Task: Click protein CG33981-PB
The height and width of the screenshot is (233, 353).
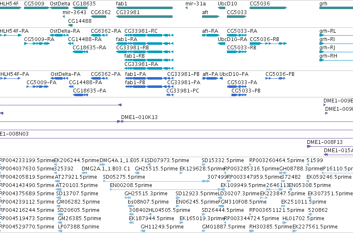Action: pyautogui.click(x=183, y=74)
